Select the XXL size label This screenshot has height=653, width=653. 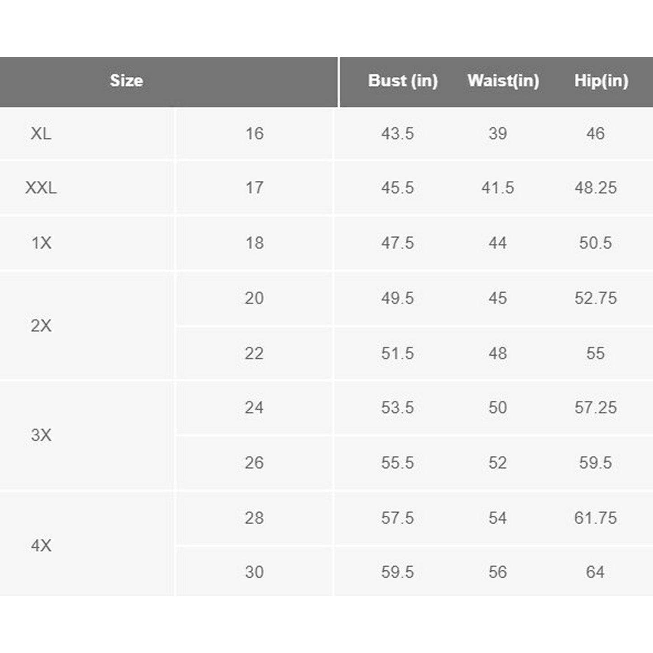pyautogui.click(x=41, y=188)
